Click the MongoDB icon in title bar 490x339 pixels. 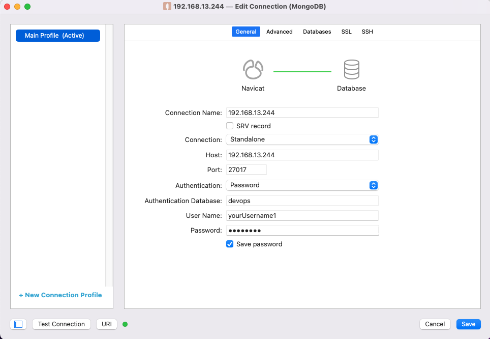click(167, 6)
